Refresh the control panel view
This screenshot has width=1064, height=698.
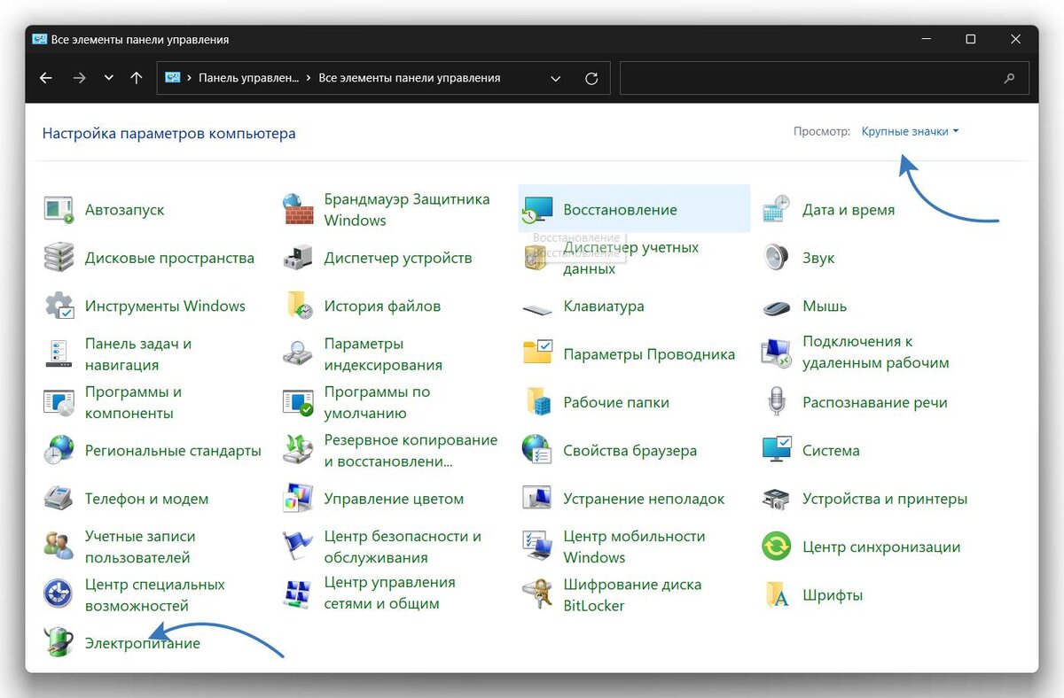(591, 78)
